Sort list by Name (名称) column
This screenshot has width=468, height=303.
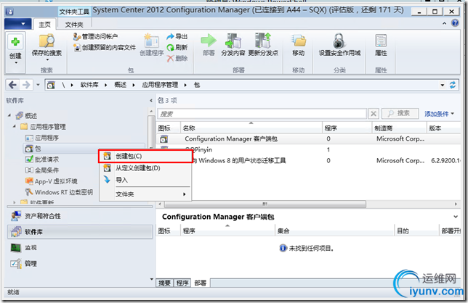pos(251,128)
